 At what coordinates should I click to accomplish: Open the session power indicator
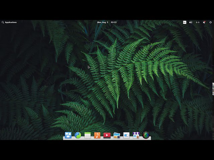(210, 22)
